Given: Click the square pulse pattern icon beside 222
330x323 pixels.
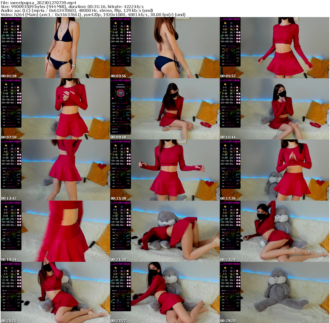Looking at the screenshot, I should click(18, 58).
